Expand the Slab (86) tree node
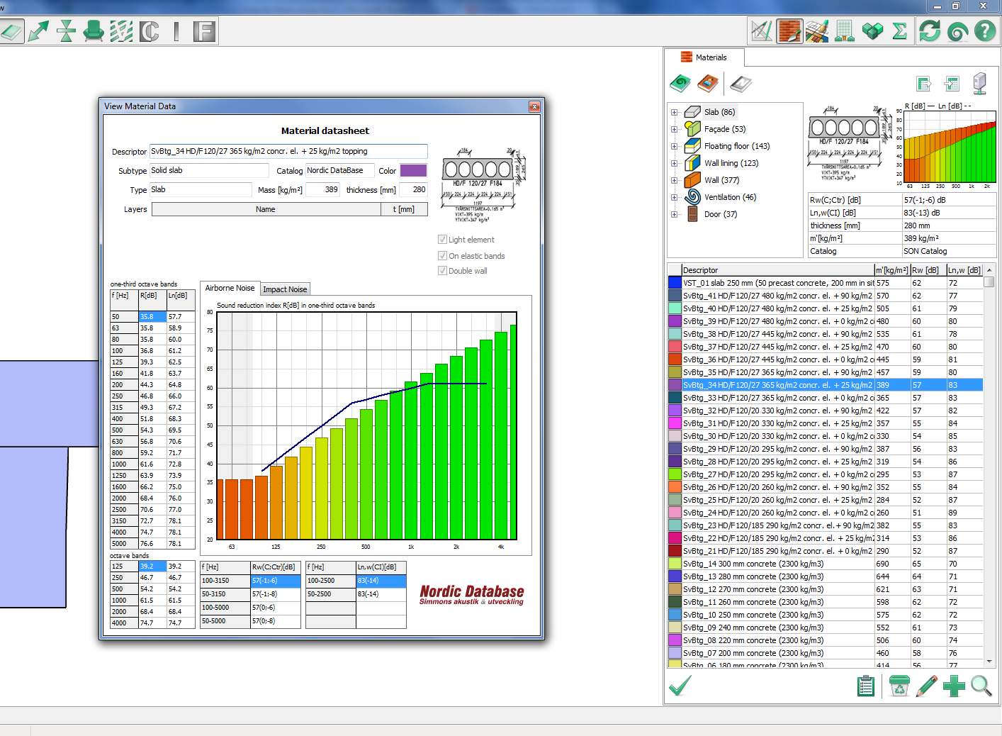1002x736 pixels. pos(674,112)
